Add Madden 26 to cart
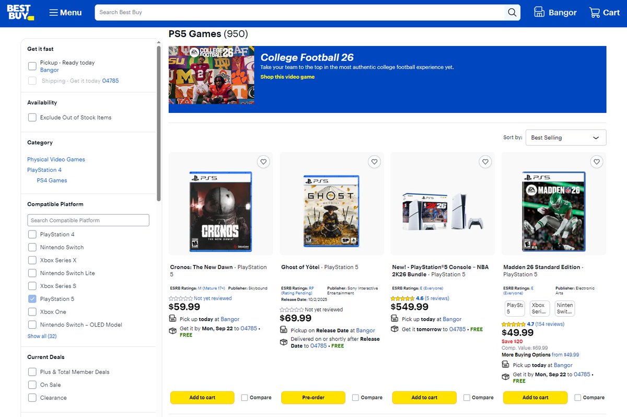Viewport: 627px width, 417px height. coord(535,398)
